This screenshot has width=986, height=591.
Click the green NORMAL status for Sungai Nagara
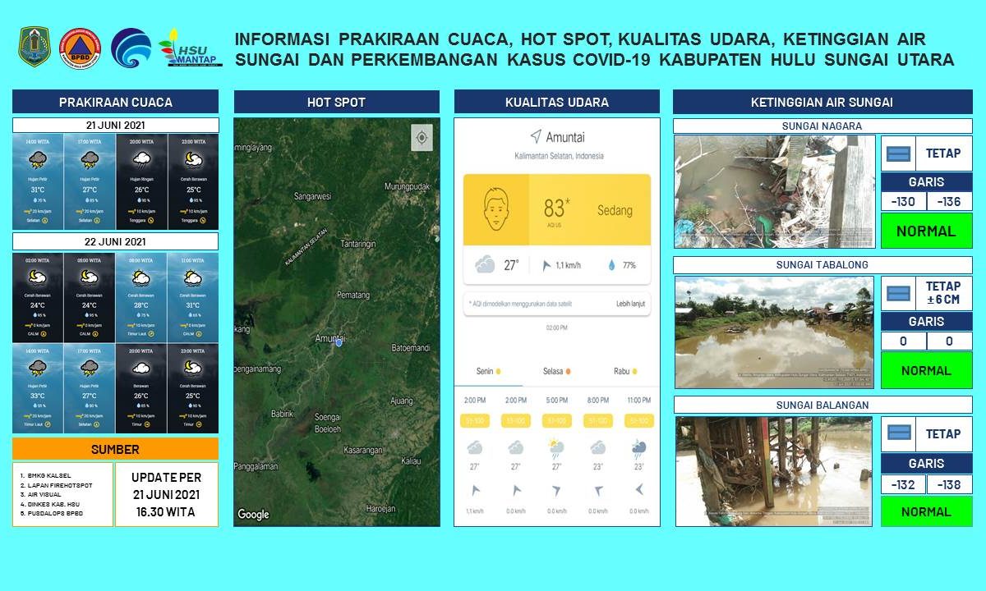click(926, 231)
